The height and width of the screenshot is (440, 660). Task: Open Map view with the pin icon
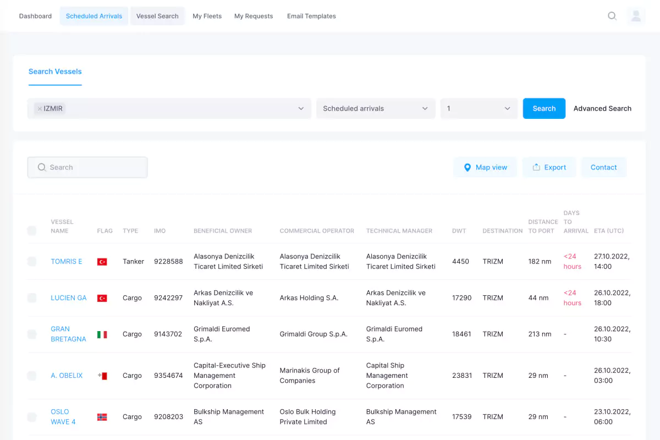click(485, 167)
